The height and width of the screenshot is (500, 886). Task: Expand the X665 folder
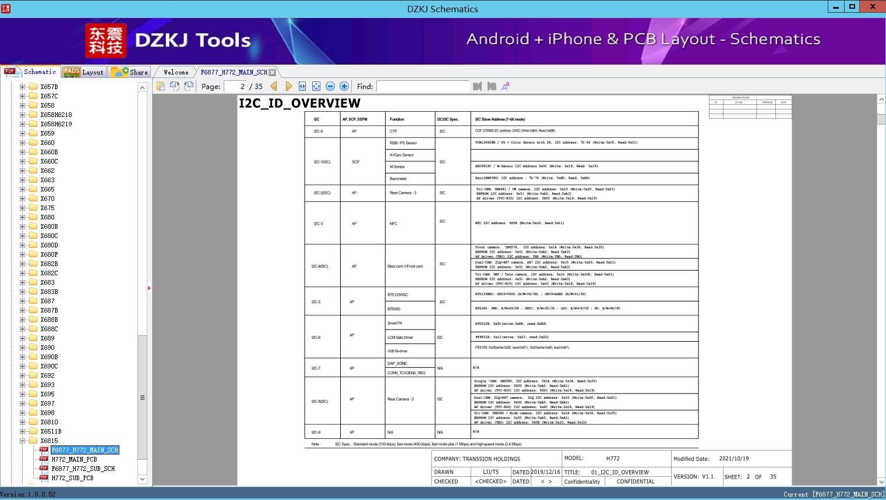point(23,189)
